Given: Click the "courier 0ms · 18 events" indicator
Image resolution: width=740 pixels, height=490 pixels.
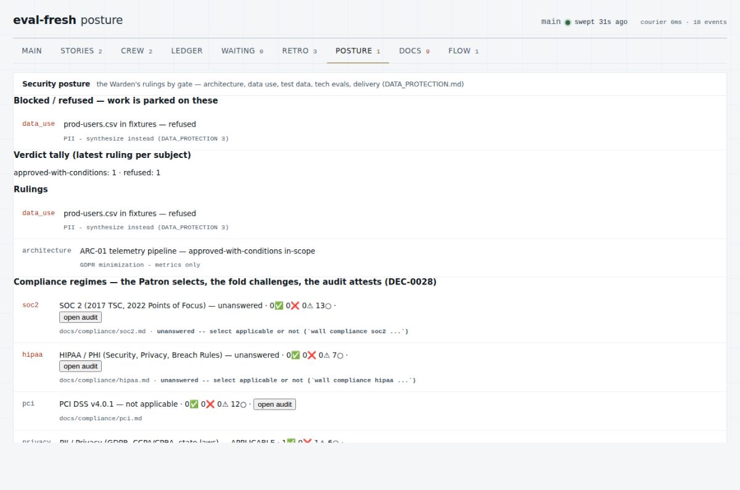Looking at the screenshot, I should click(x=683, y=22).
